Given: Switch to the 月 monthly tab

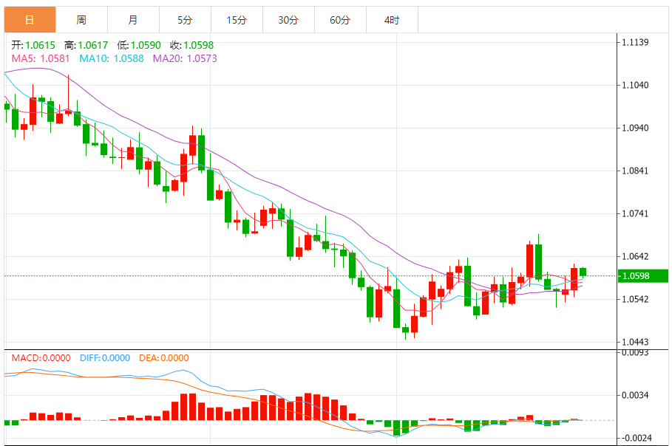Looking at the screenshot, I should point(133,20).
